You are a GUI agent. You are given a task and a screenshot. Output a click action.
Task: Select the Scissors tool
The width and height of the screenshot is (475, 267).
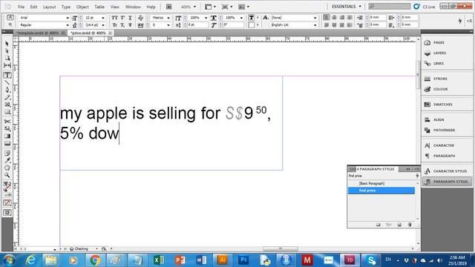[7, 122]
